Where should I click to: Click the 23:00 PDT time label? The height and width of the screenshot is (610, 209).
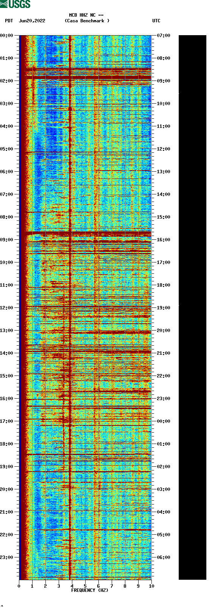[x=6, y=557]
